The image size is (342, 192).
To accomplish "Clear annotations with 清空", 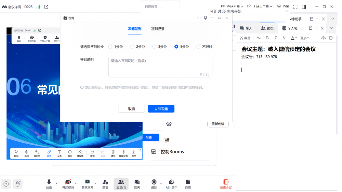I will [x=113, y=153].
